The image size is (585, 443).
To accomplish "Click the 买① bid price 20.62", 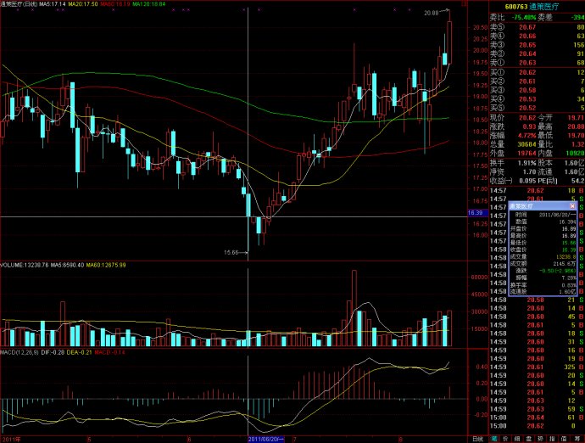I will (527, 72).
